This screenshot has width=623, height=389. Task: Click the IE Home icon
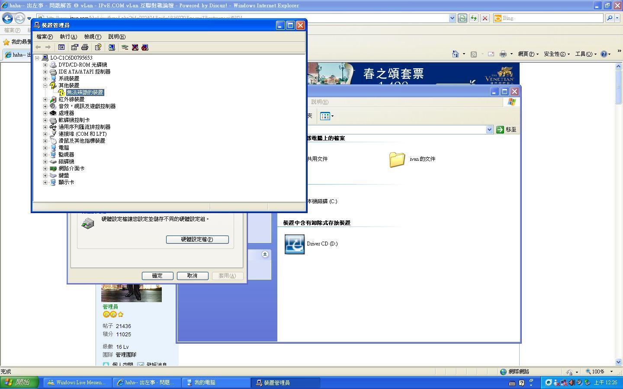pyautogui.click(x=455, y=54)
